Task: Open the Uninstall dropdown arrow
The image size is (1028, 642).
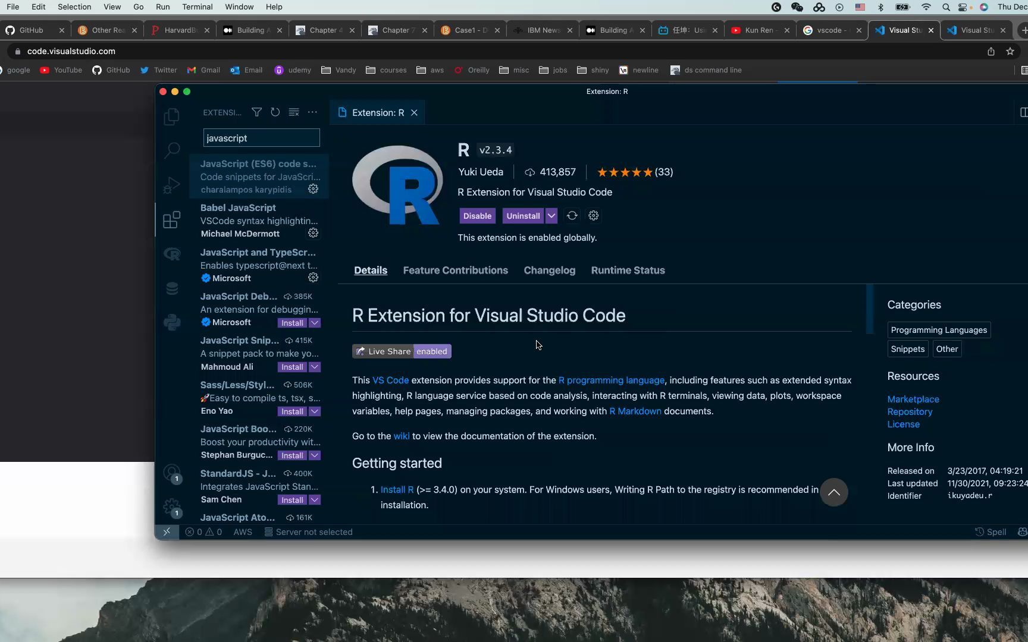Action: point(551,216)
